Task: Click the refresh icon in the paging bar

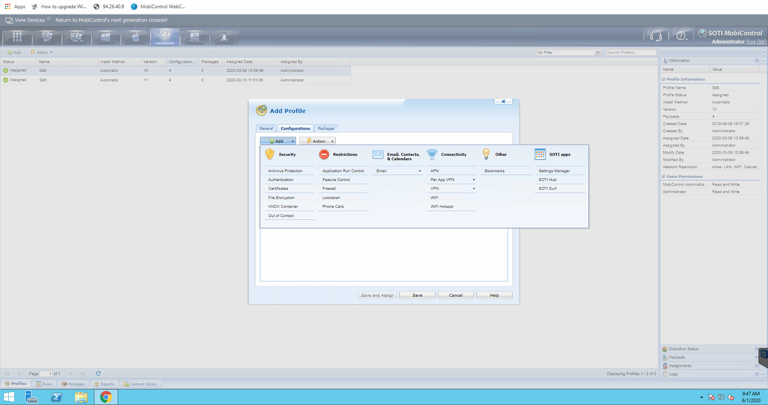Action: click(x=98, y=373)
